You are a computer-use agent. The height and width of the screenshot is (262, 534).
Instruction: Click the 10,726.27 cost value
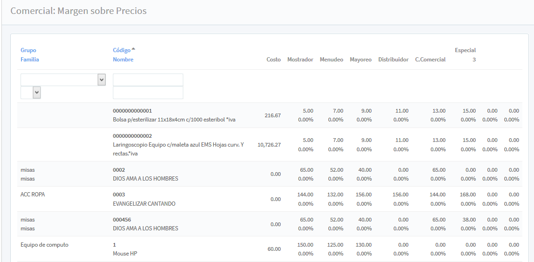point(269,145)
